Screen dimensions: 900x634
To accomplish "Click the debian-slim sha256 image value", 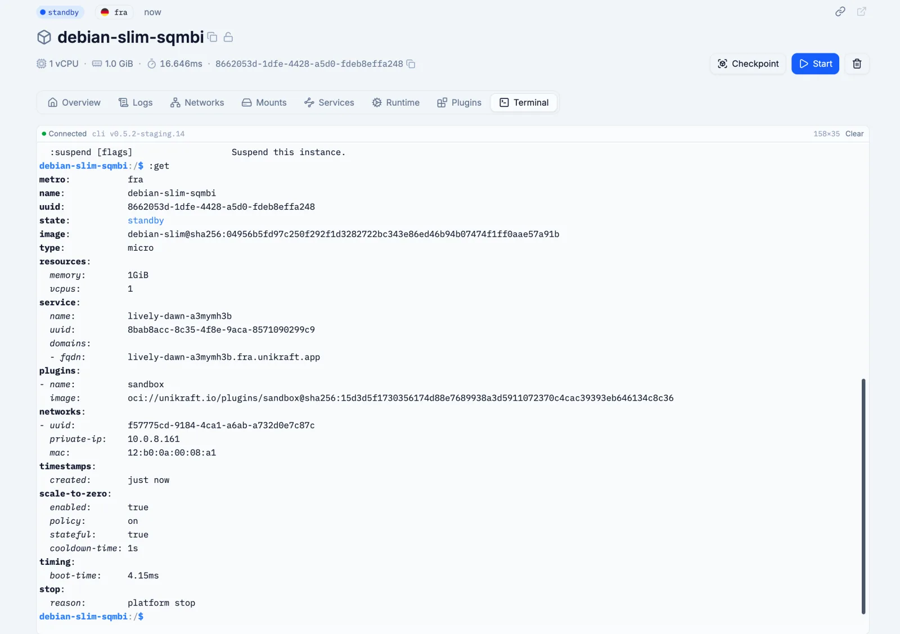I will click(x=343, y=234).
